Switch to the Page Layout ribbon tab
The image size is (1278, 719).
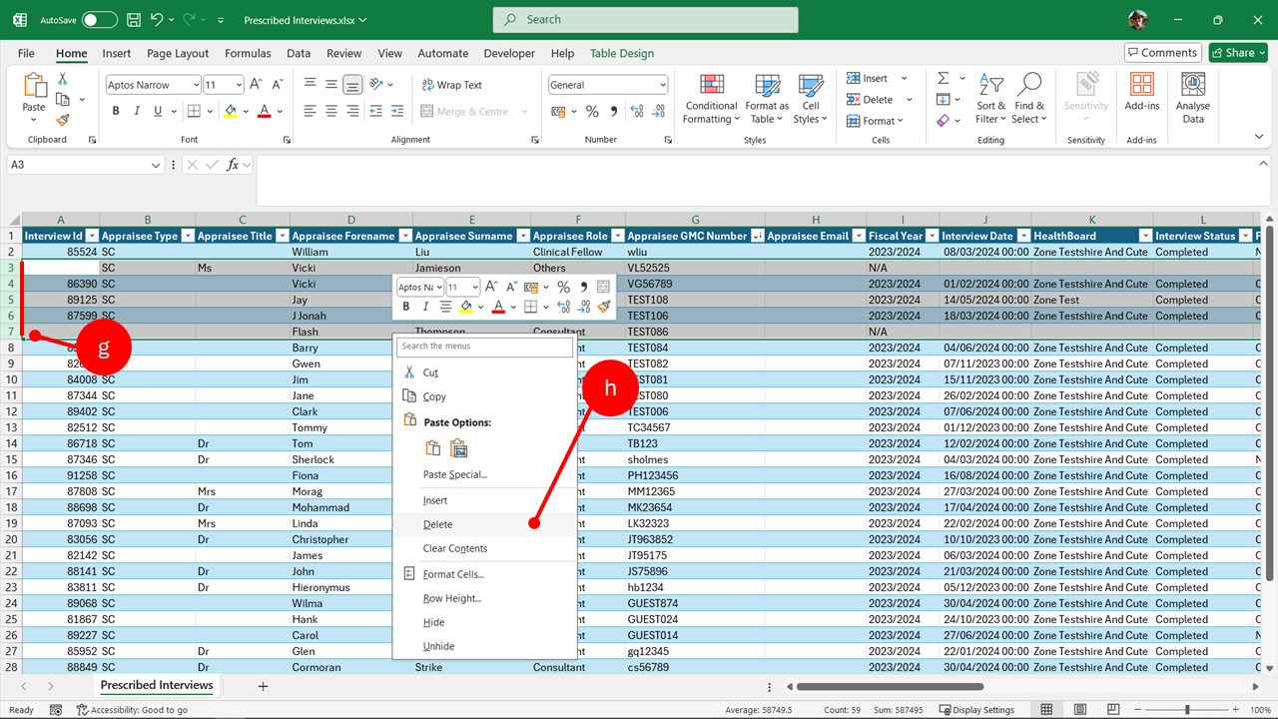(178, 53)
